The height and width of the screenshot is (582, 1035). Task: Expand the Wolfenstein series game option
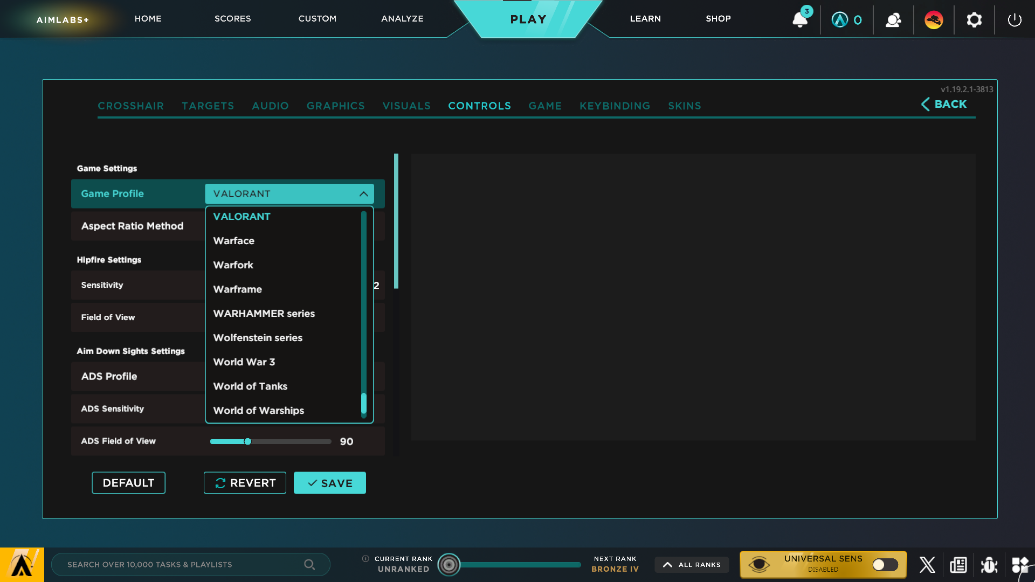tap(257, 337)
